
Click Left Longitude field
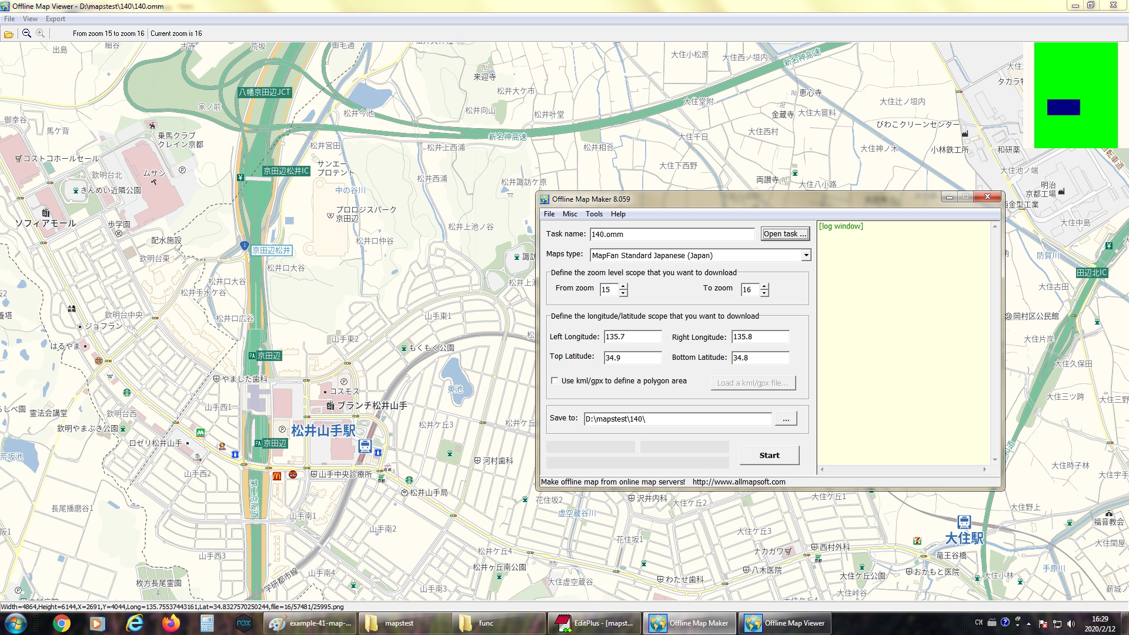633,337
